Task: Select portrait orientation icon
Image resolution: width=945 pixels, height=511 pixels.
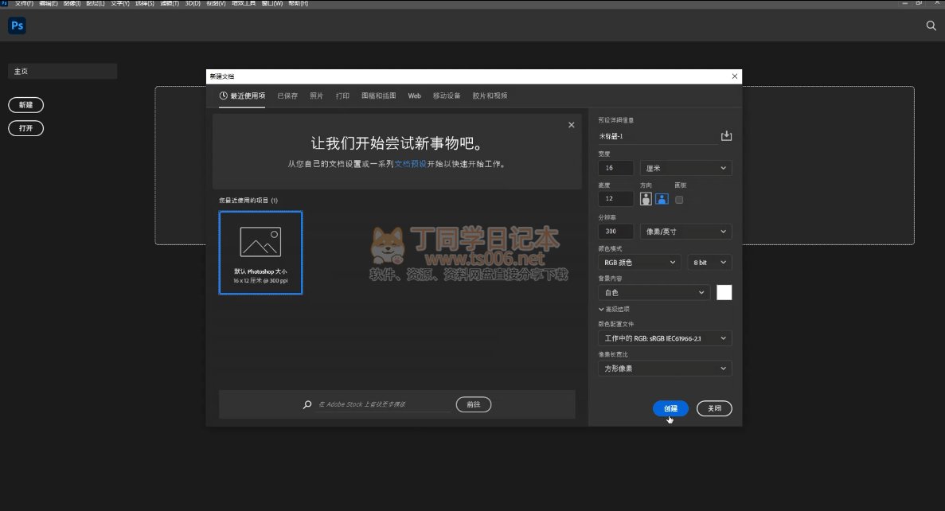Action: point(646,199)
